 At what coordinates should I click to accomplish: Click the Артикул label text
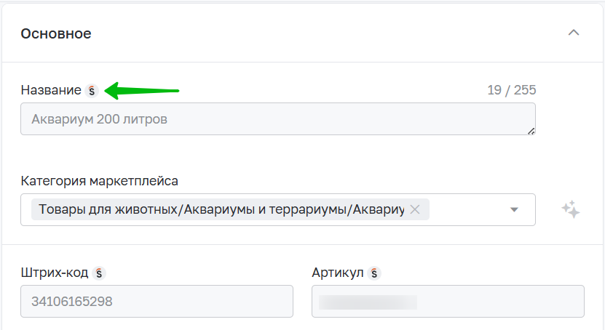pyautogui.click(x=338, y=273)
